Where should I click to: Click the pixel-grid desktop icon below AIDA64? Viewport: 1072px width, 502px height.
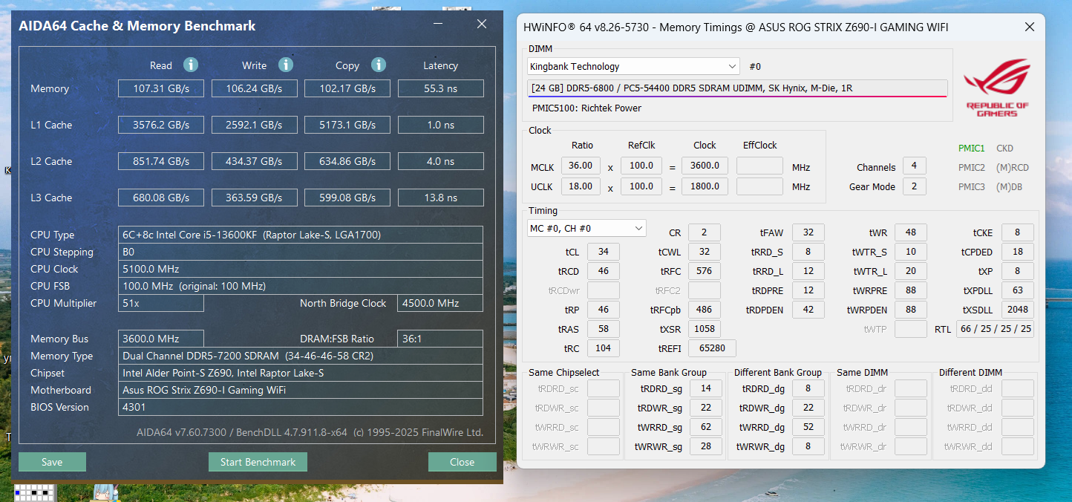pyautogui.click(x=35, y=493)
